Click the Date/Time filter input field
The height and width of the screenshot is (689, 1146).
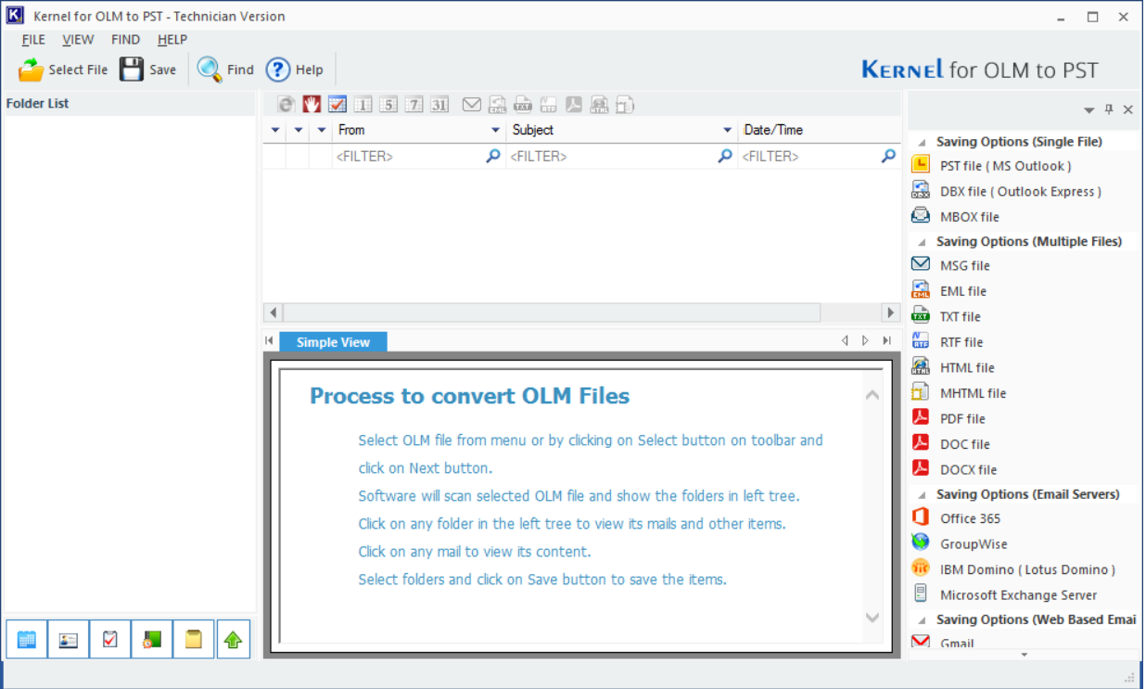tap(809, 157)
